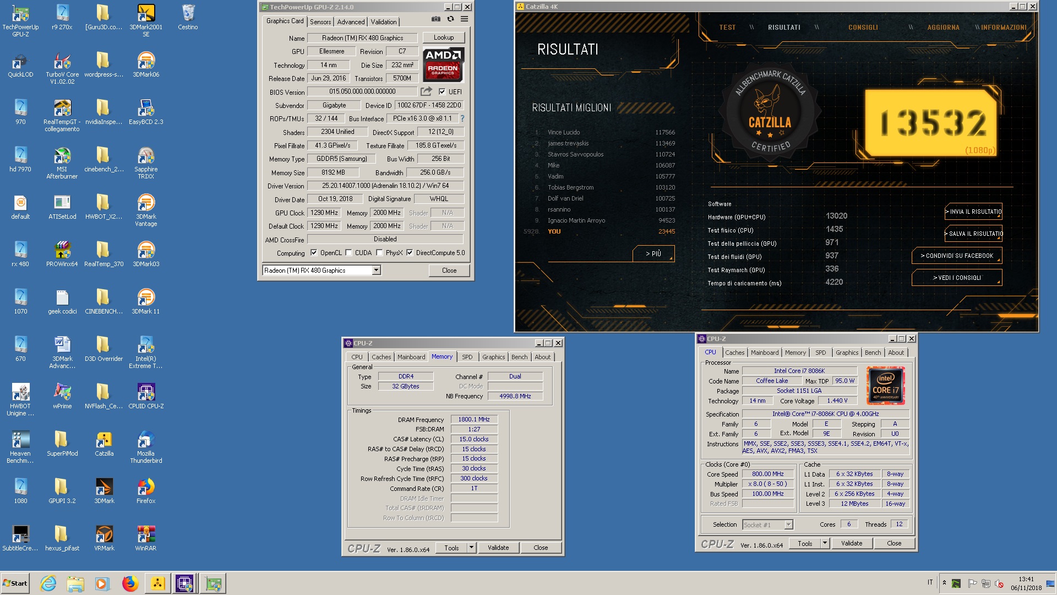
Task: Open the Cestino recycle bin icon
Action: [188, 18]
